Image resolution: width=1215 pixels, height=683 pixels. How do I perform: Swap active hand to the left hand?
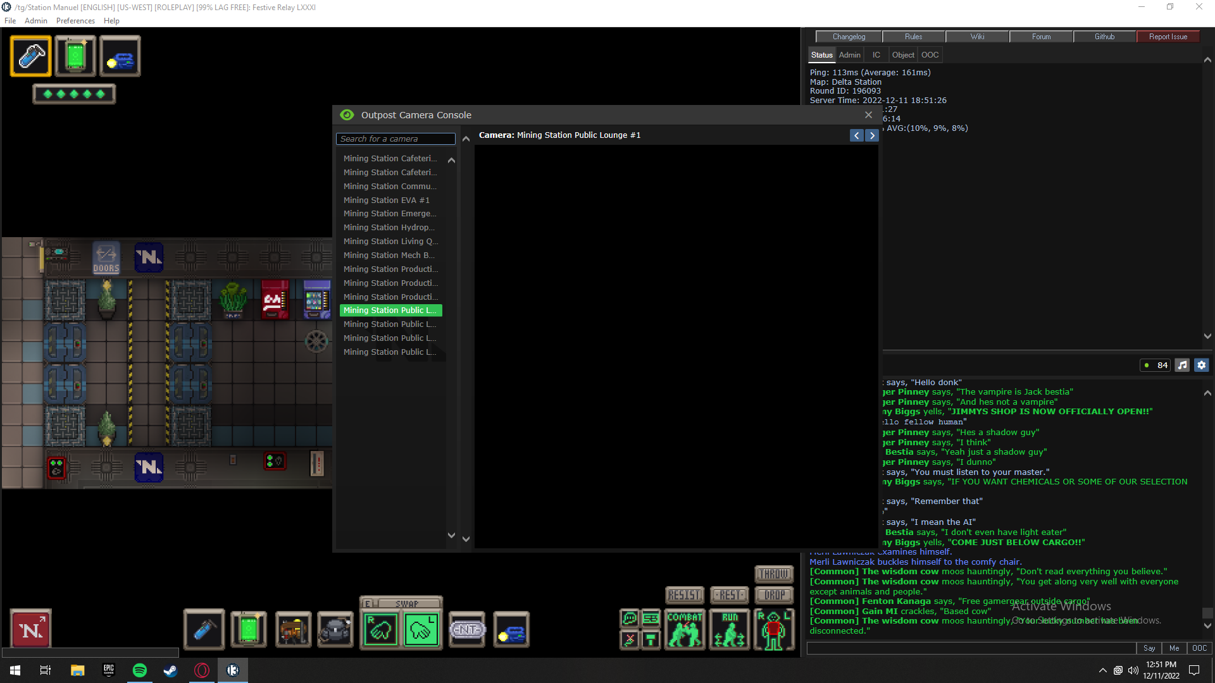click(421, 629)
